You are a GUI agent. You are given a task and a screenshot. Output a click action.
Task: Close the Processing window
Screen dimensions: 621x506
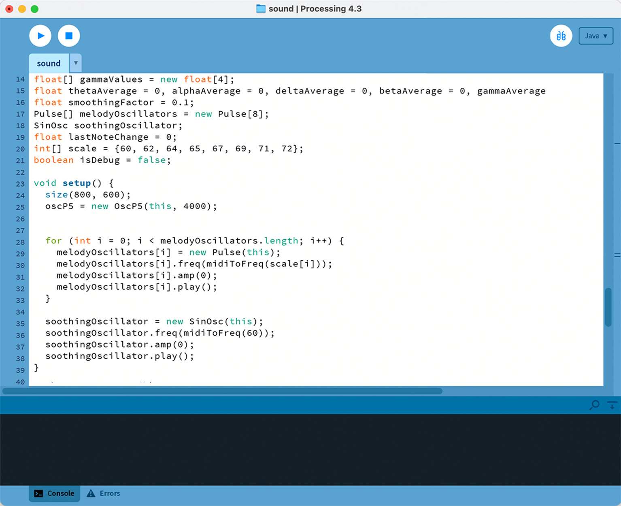point(9,9)
